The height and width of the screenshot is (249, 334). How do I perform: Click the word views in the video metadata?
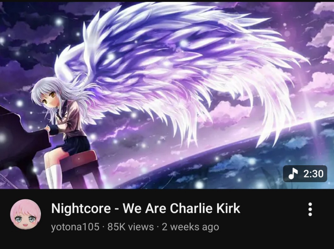point(141,227)
